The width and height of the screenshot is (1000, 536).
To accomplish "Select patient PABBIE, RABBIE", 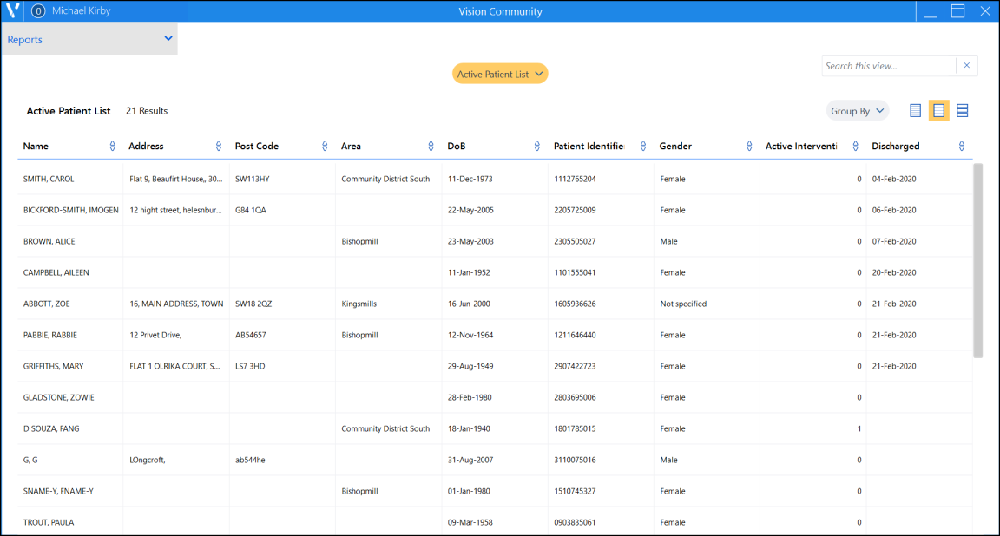I will 49,336.
